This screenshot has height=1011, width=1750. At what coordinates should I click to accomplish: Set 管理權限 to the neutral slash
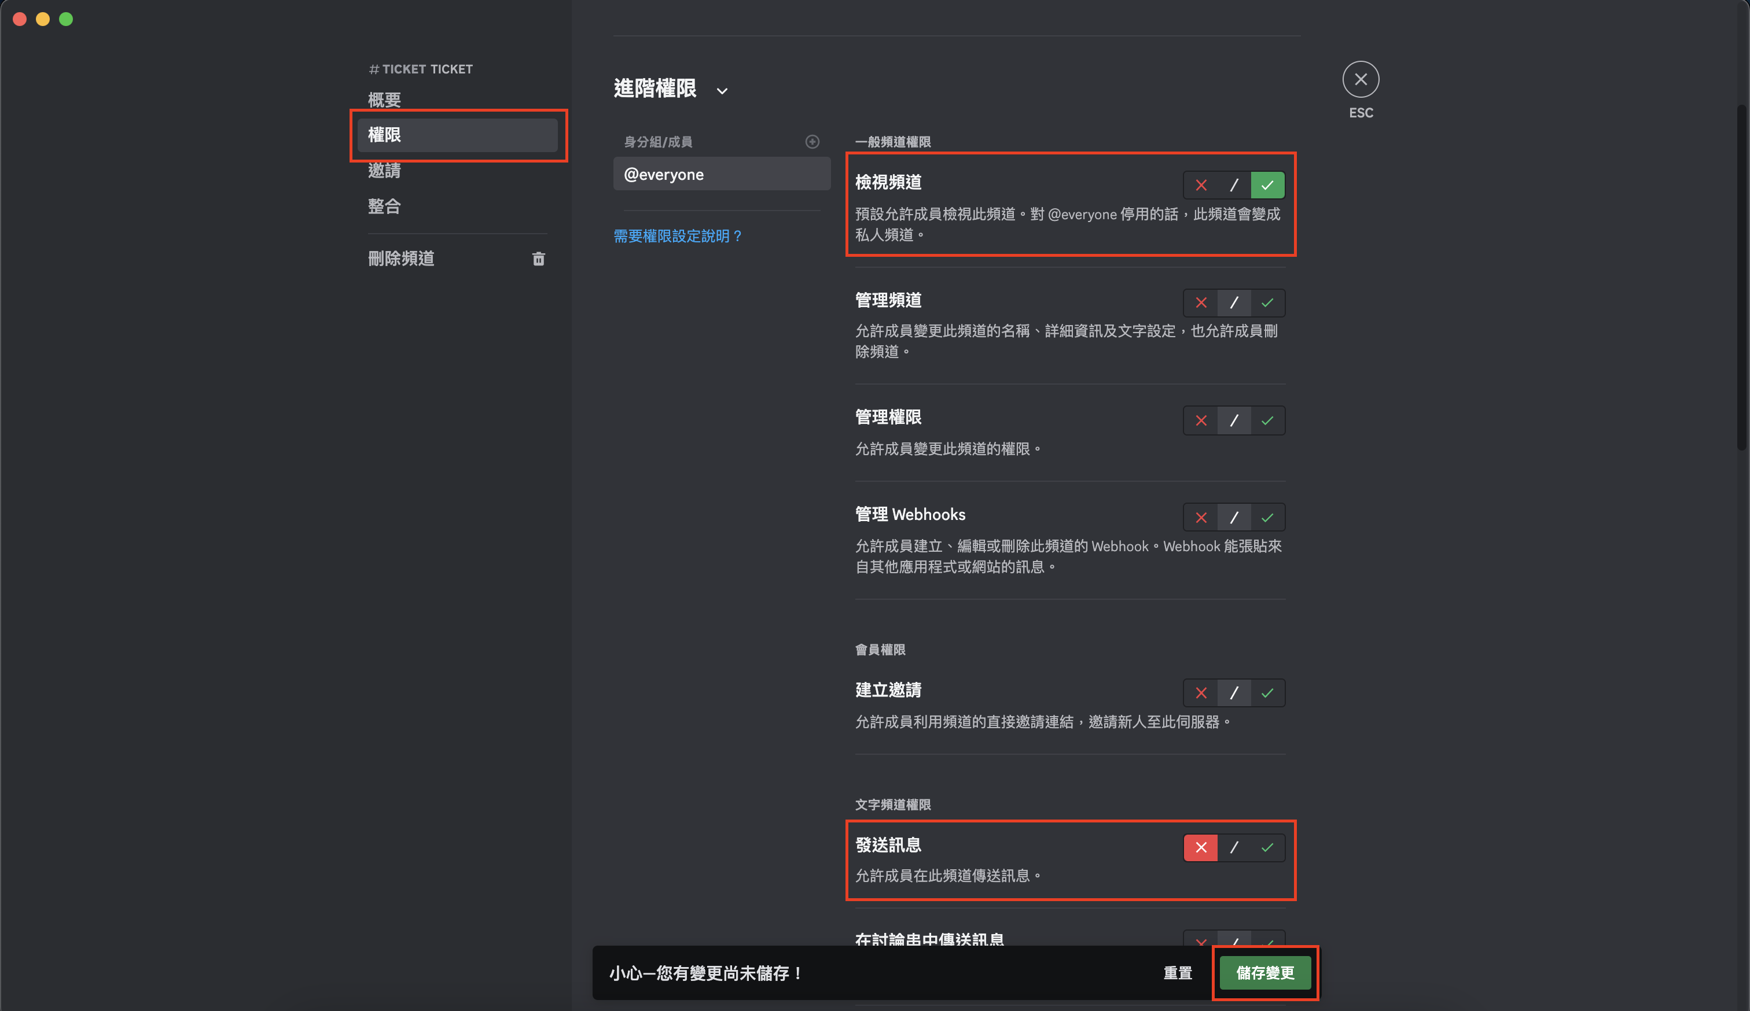click(x=1234, y=420)
